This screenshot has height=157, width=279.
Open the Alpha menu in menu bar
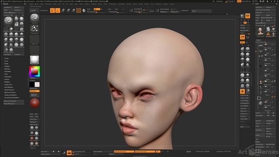31,4
